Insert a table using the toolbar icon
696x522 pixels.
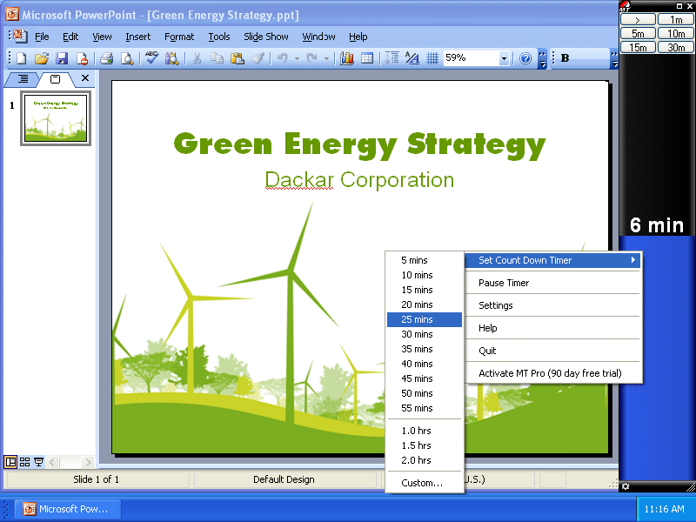(x=367, y=58)
